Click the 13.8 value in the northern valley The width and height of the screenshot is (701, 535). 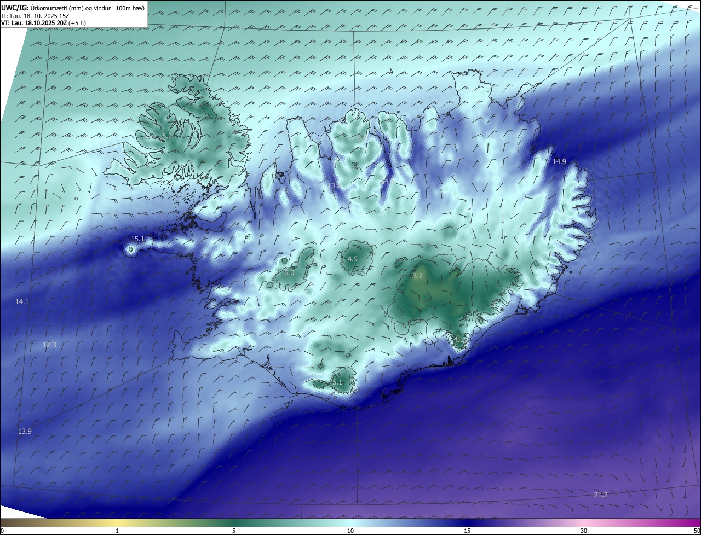335,186
